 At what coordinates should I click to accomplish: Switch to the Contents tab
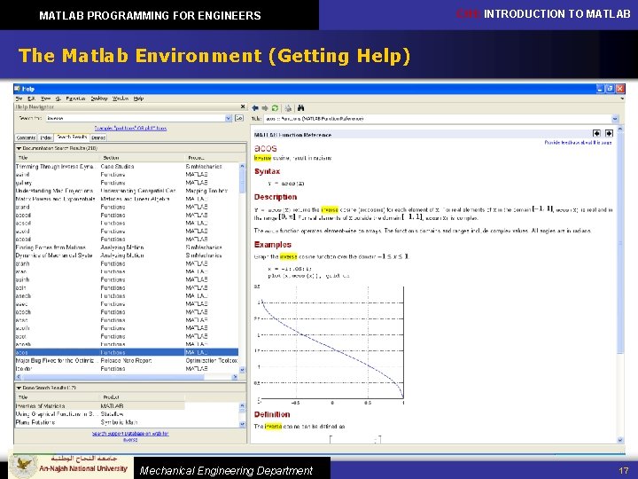pyautogui.click(x=26, y=137)
